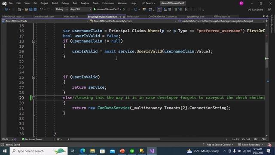Screen dimensions: 275x155
Task: Collapse the else block at line 29
Action: [34, 98]
